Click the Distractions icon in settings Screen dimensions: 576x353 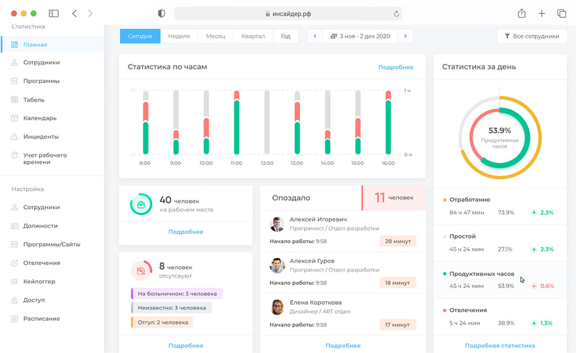point(15,263)
